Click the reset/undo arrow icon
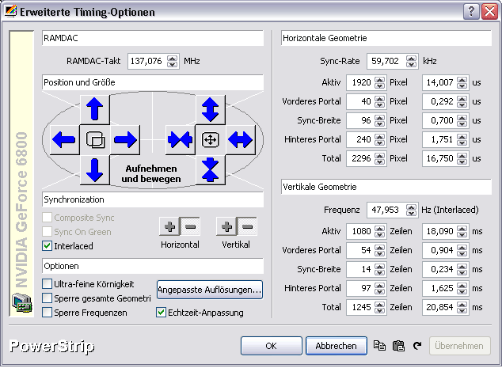 [x=417, y=346]
